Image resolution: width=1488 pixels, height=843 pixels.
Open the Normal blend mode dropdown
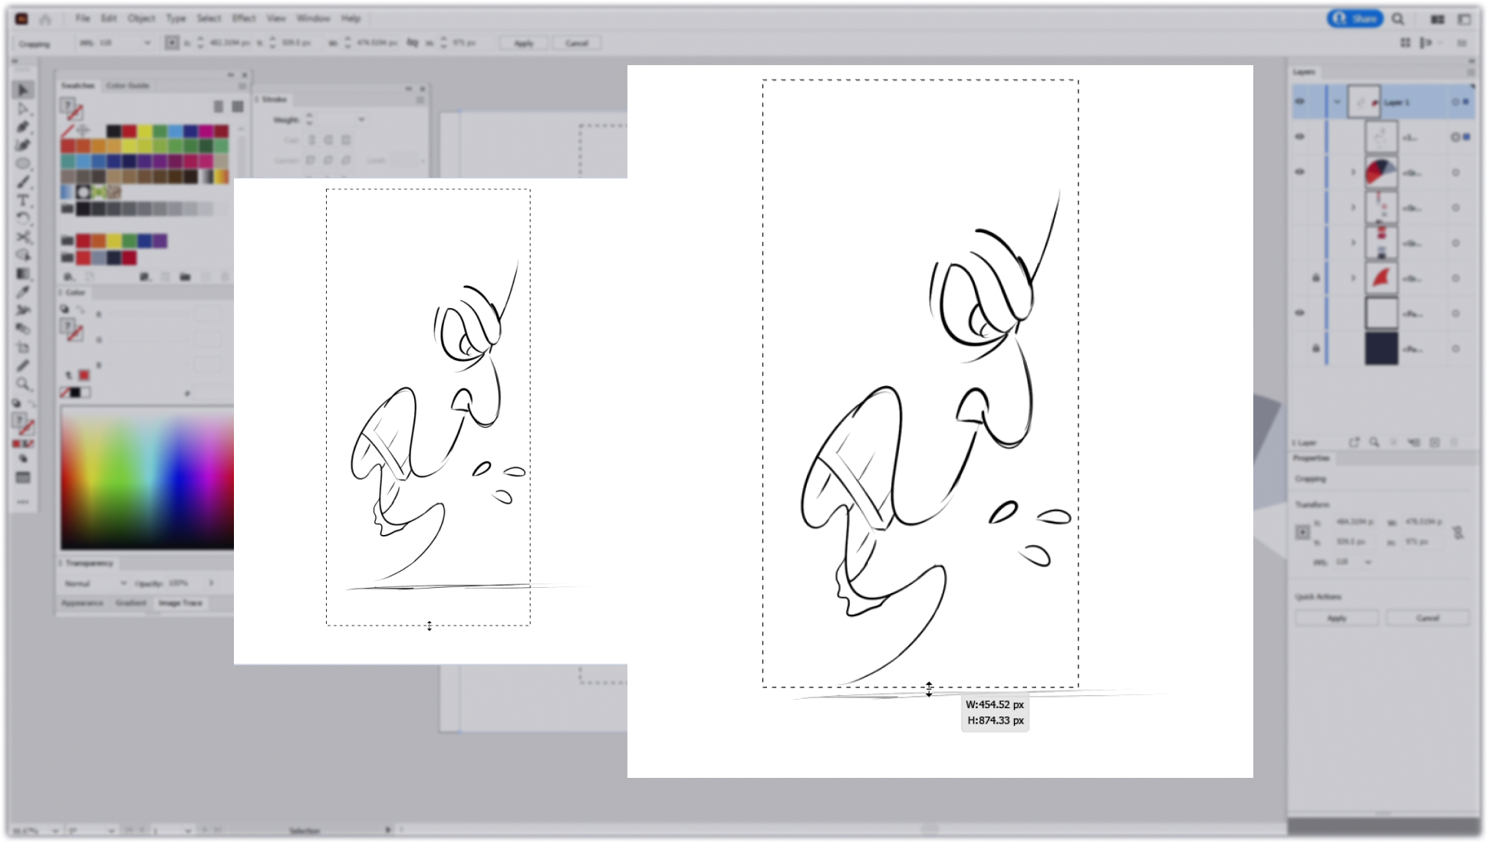(x=94, y=583)
